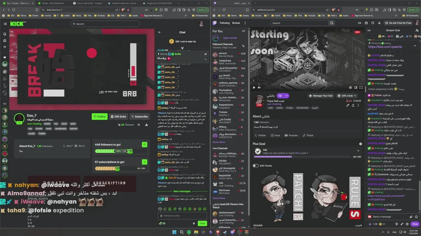The width and height of the screenshot is (421, 236).
Task: Enter fullscreen on Twitch player
Action: 361,88
